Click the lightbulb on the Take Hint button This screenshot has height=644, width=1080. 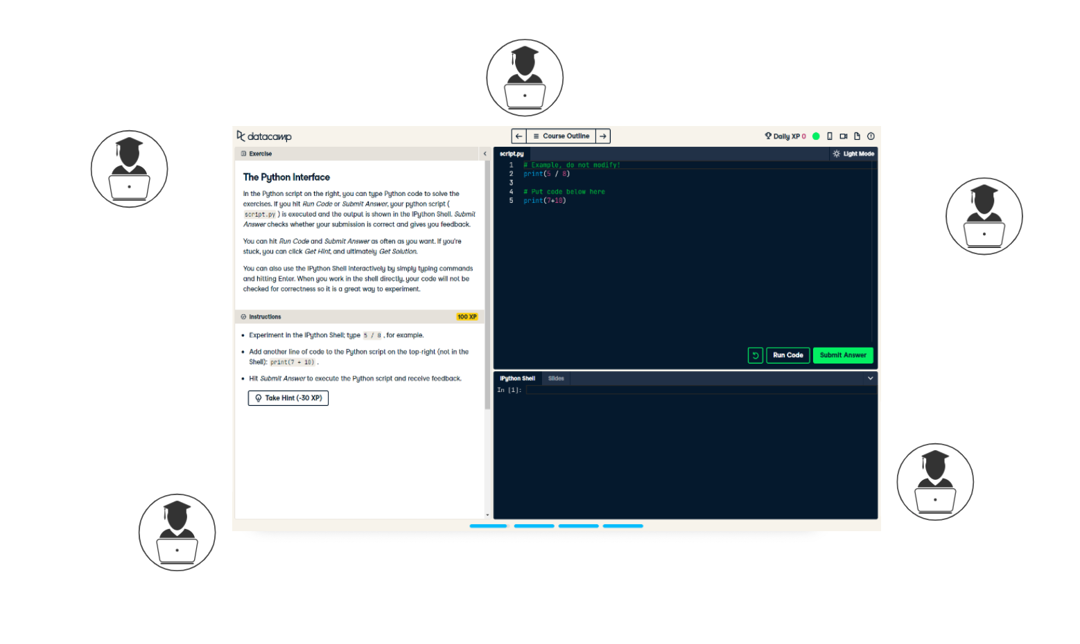pyautogui.click(x=259, y=398)
